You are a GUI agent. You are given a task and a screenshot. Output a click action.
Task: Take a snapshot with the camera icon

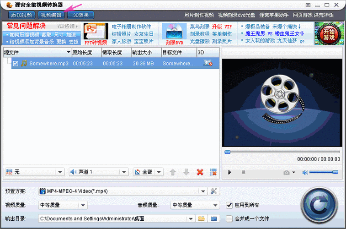286,172
